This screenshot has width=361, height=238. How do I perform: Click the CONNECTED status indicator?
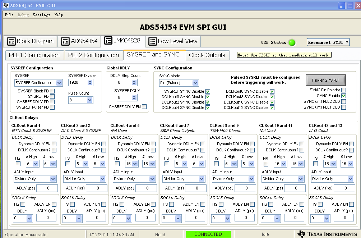[x=208, y=234]
